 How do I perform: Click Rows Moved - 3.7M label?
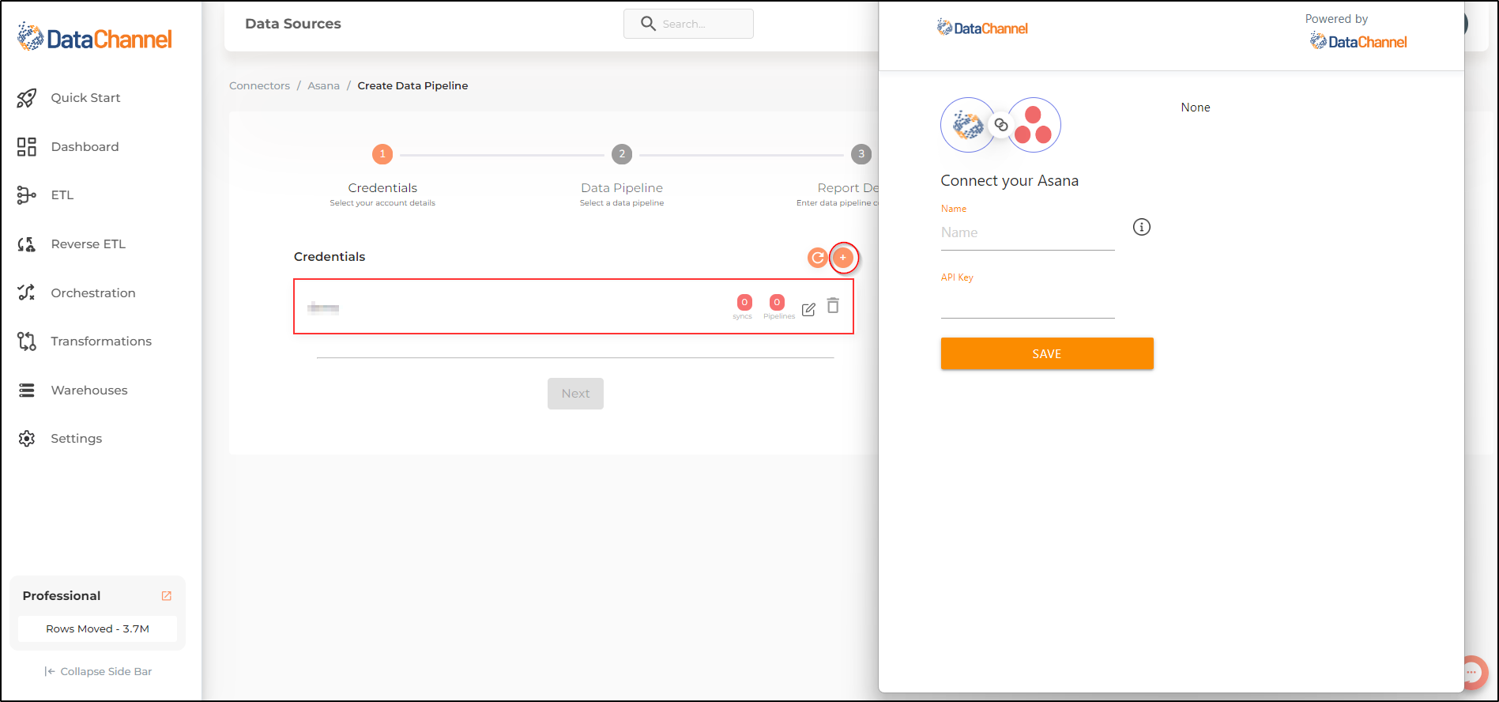pyautogui.click(x=97, y=629)
